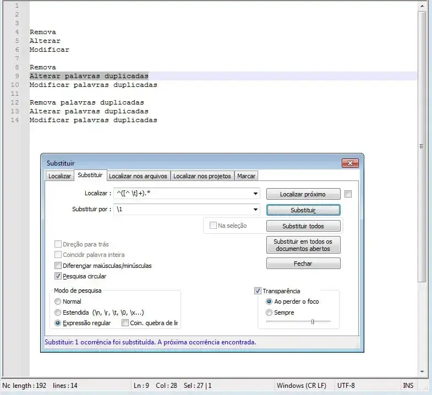This screenshot has height=395, width=432.
Task: Switch to the Marcar tab
Action: pyautogui.click(x=246, y=176)
